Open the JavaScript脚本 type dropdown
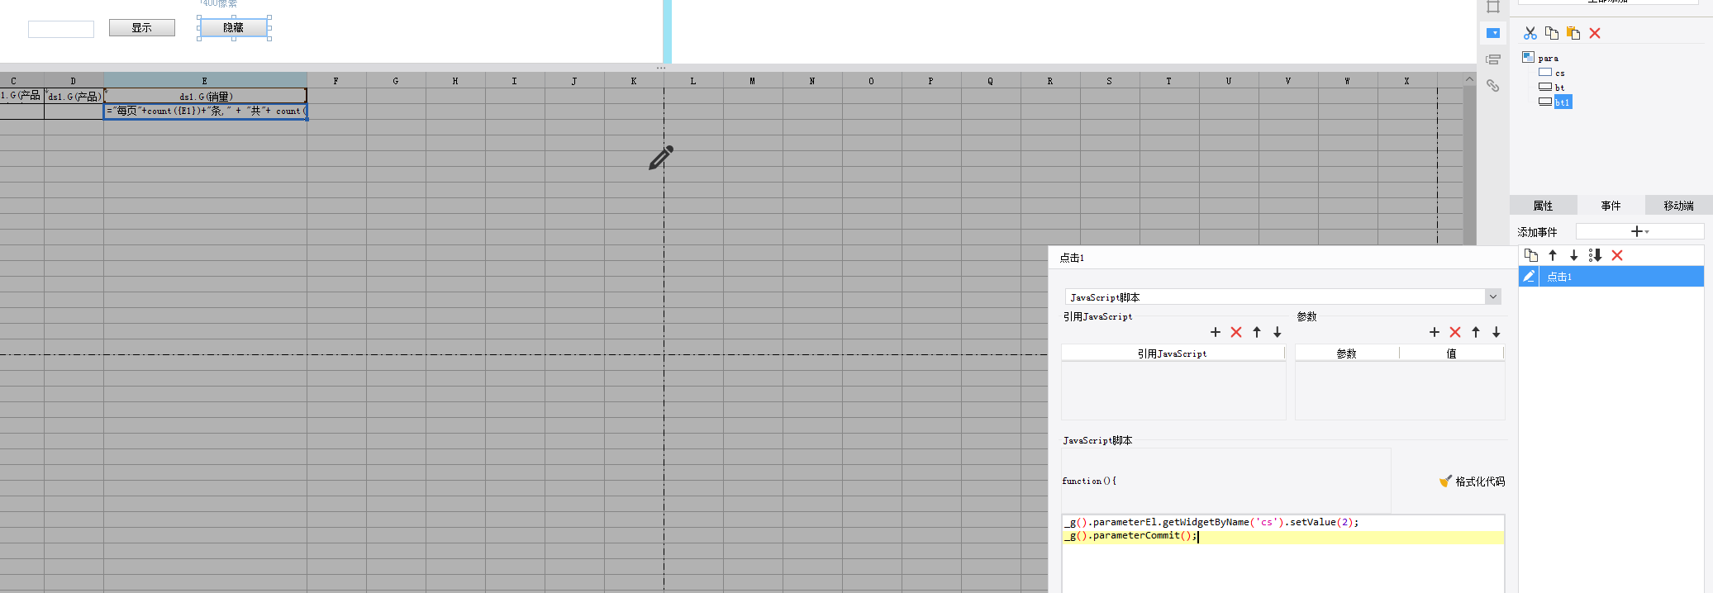Viewport: 1713px width, 593px height. pos(1283,296)
